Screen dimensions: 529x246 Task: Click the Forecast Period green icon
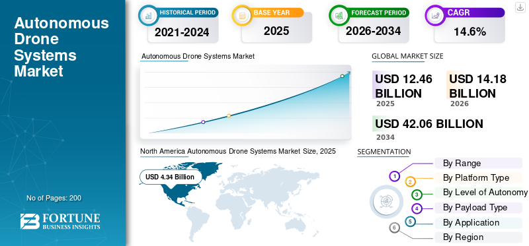click(x=339, y=15)
